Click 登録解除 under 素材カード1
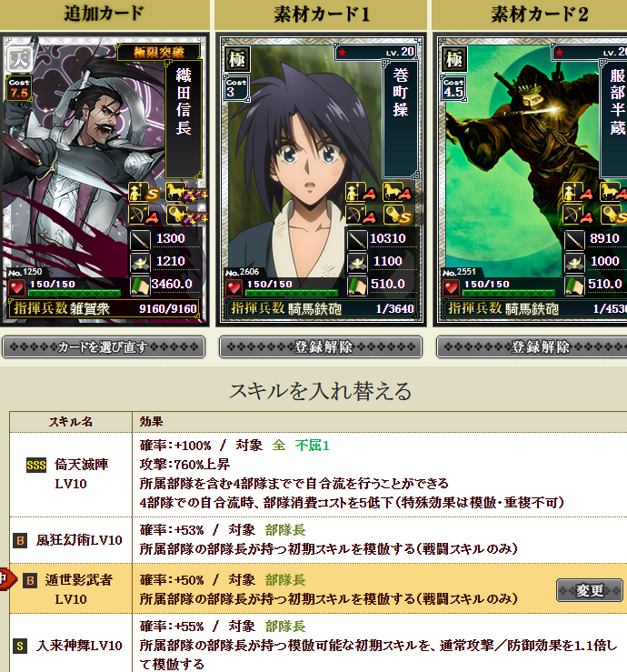The width and height of the screenshot is (627, 672). tap(321, 346)
